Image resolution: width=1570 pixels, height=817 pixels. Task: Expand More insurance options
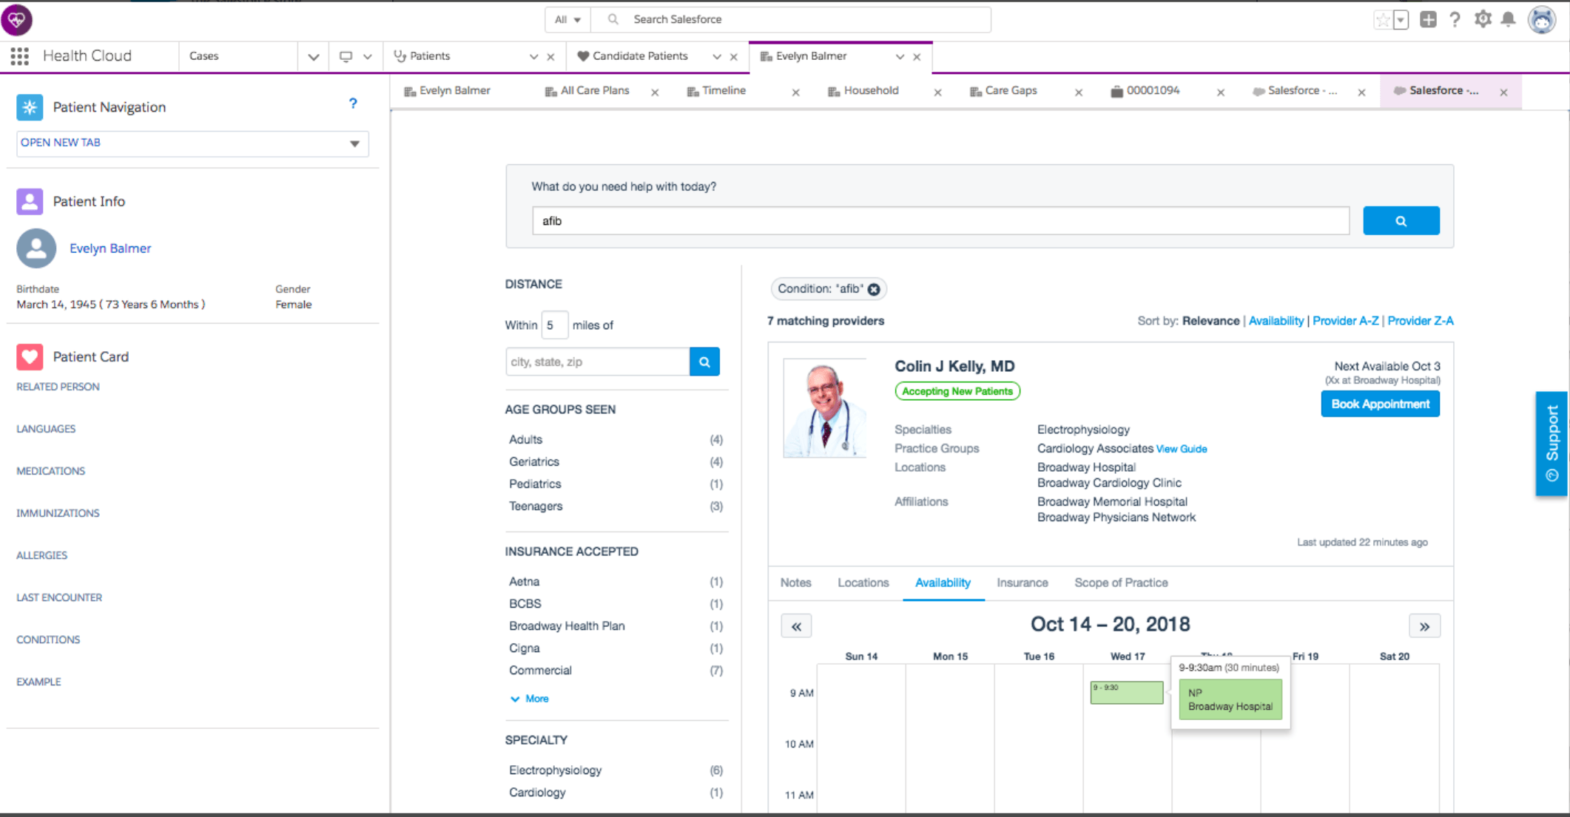click(530, 699)
